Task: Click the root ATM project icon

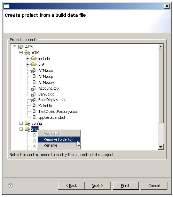Action: pyautogui.click(x=21, y=47)
